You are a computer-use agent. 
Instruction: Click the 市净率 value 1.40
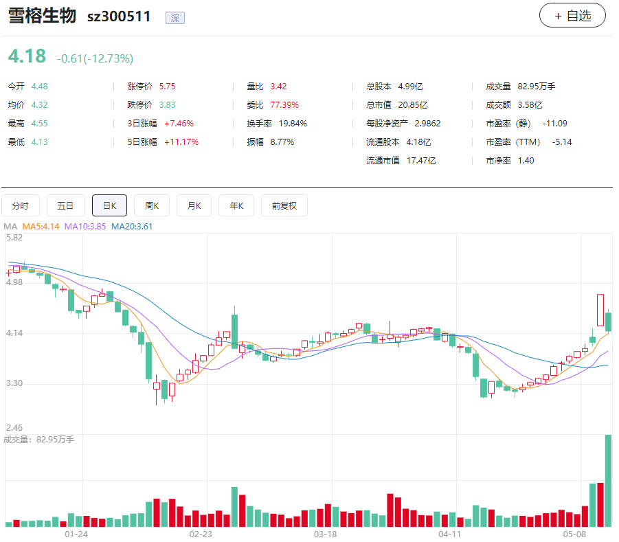[x=526, y=161]
